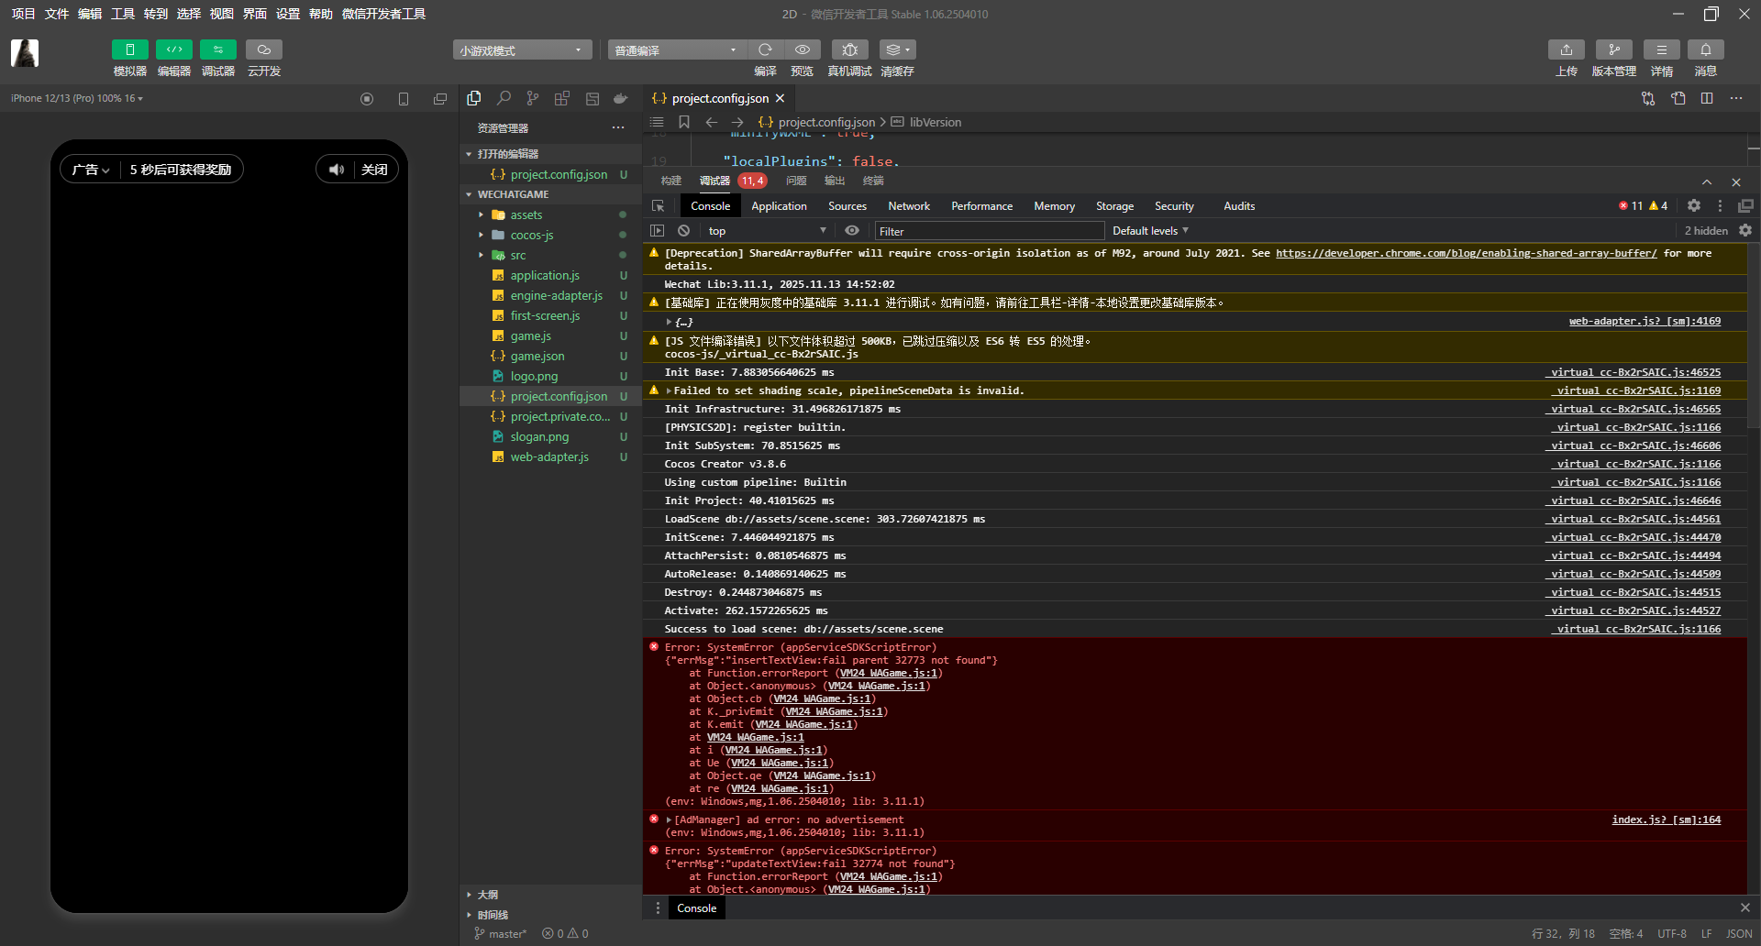This screenshot has height=946, width=1761.
Task: Open the SharedArrayBuffer chrome developer blog link
Action: click(1466, 253)
